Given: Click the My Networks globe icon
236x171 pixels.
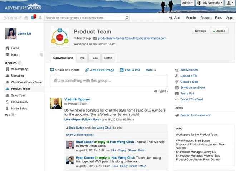Looking at the screenshot, I should click(199, 3).
